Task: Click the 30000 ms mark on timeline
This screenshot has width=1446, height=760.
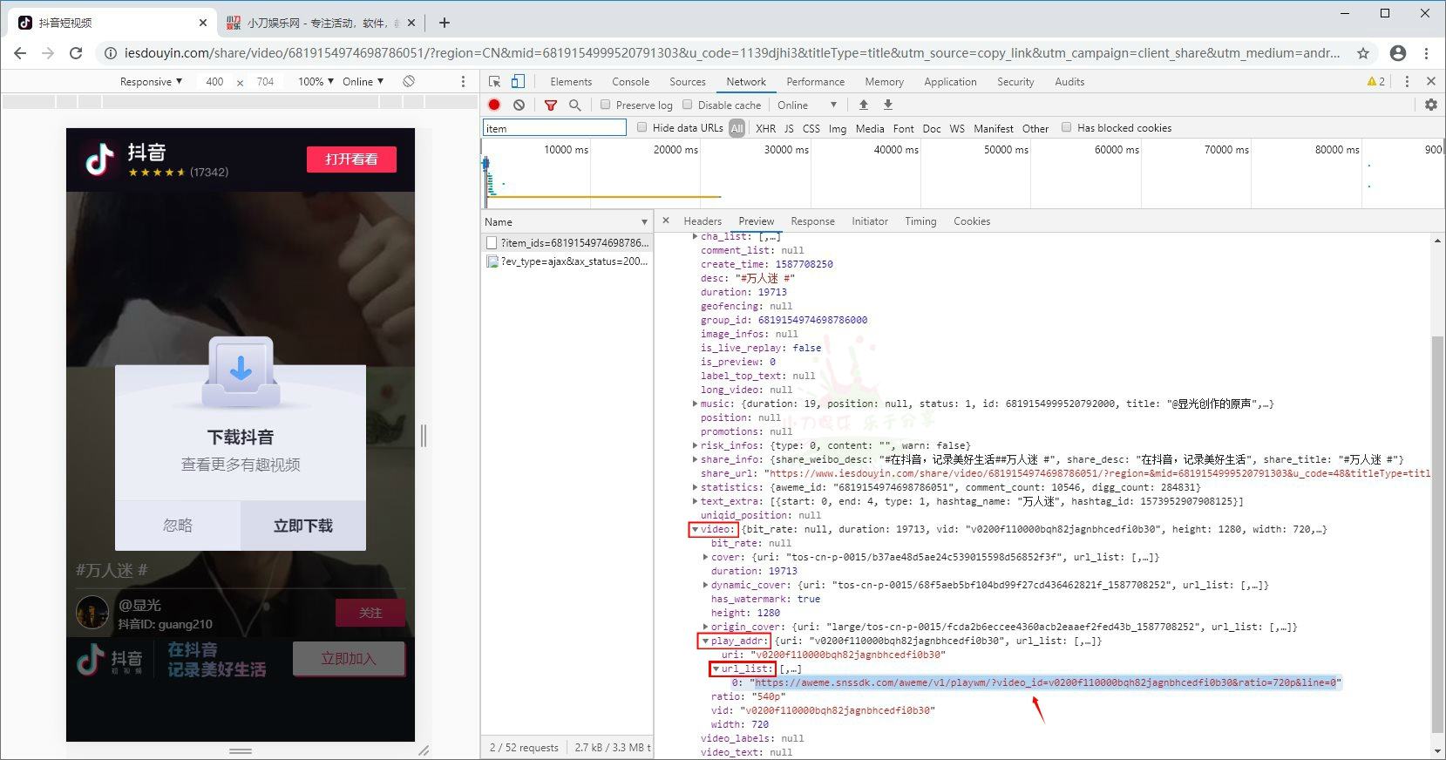Action: 786,150
